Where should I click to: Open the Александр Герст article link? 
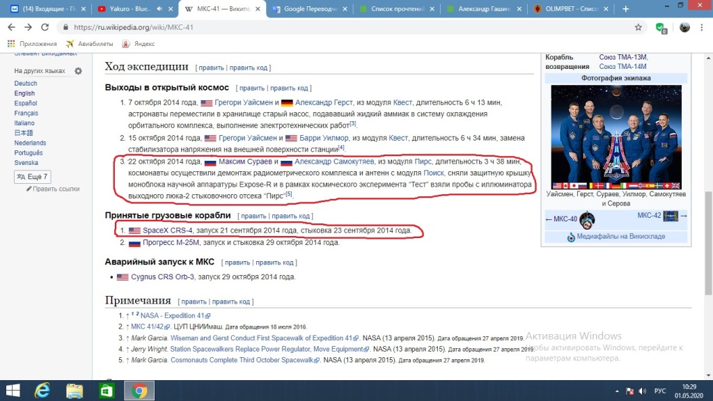click(324, 102)
